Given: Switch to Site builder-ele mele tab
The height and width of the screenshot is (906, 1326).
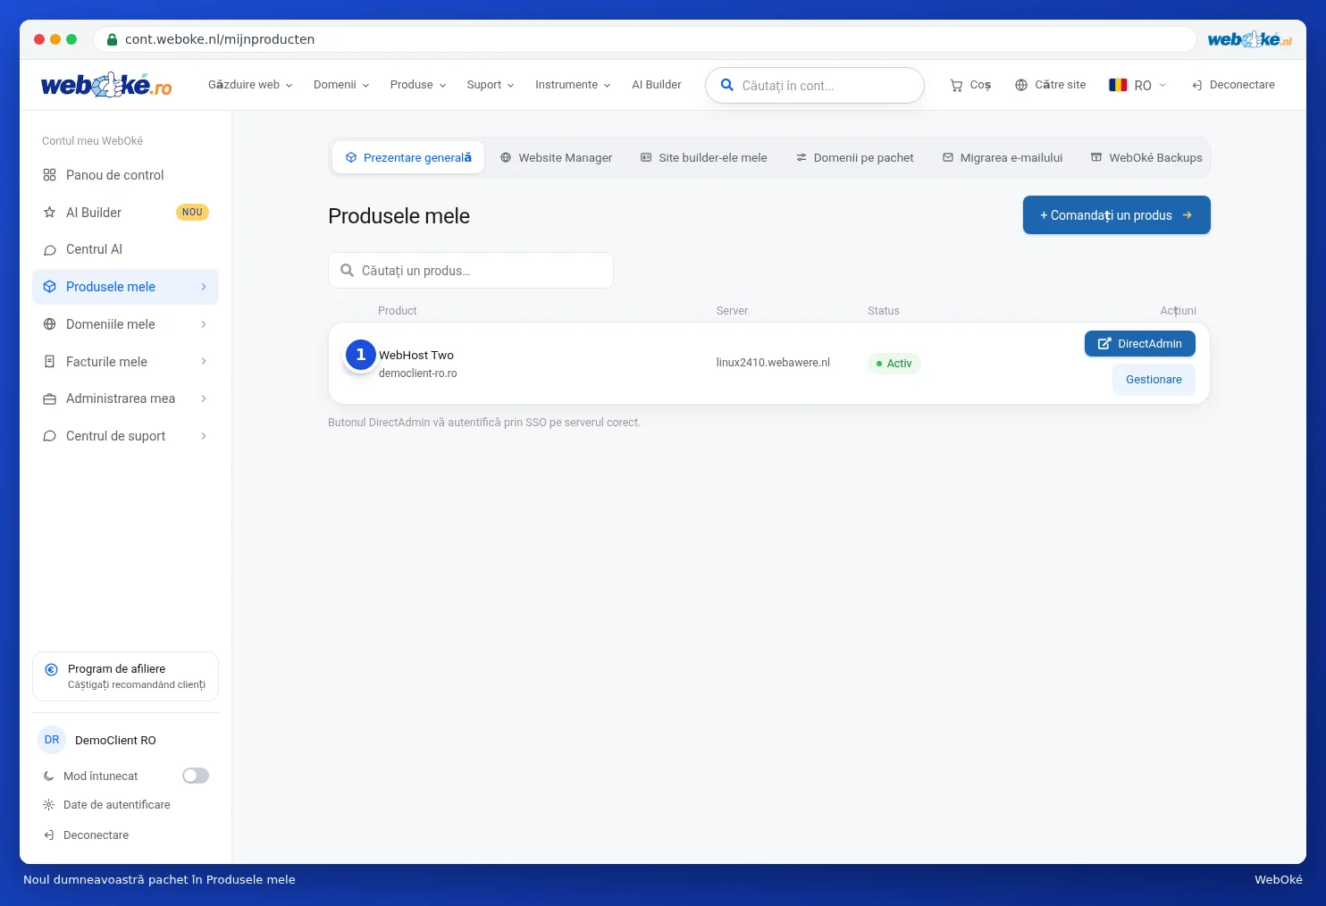Looking at the screenshot, I should [704, 157].
